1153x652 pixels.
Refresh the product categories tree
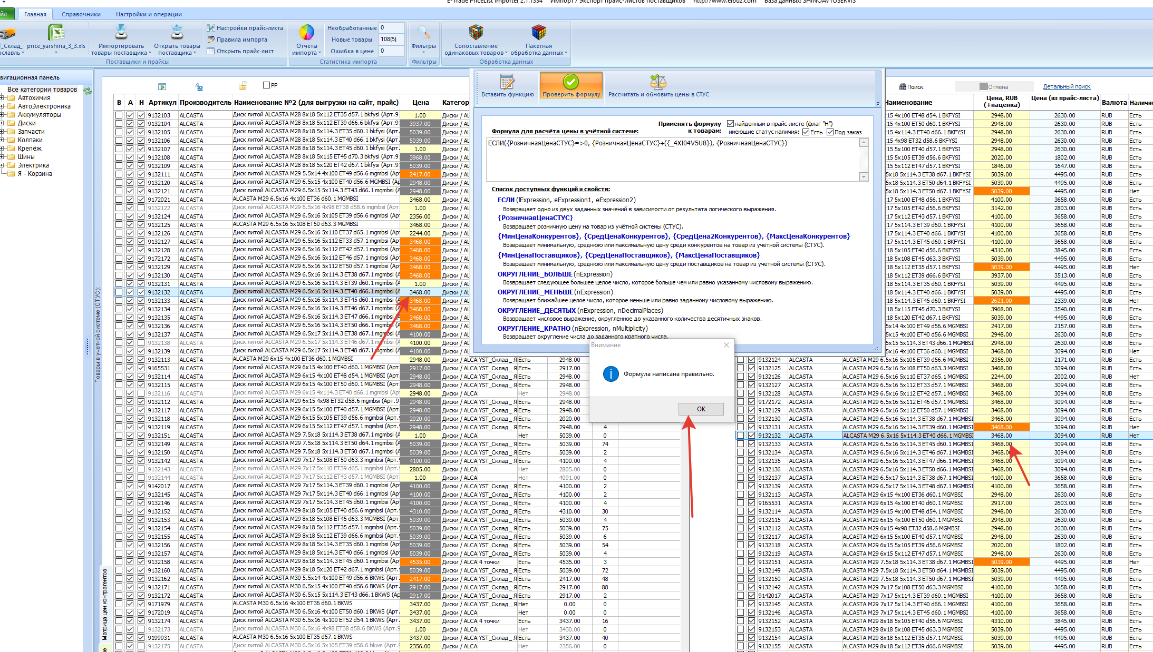click(88, 91)
